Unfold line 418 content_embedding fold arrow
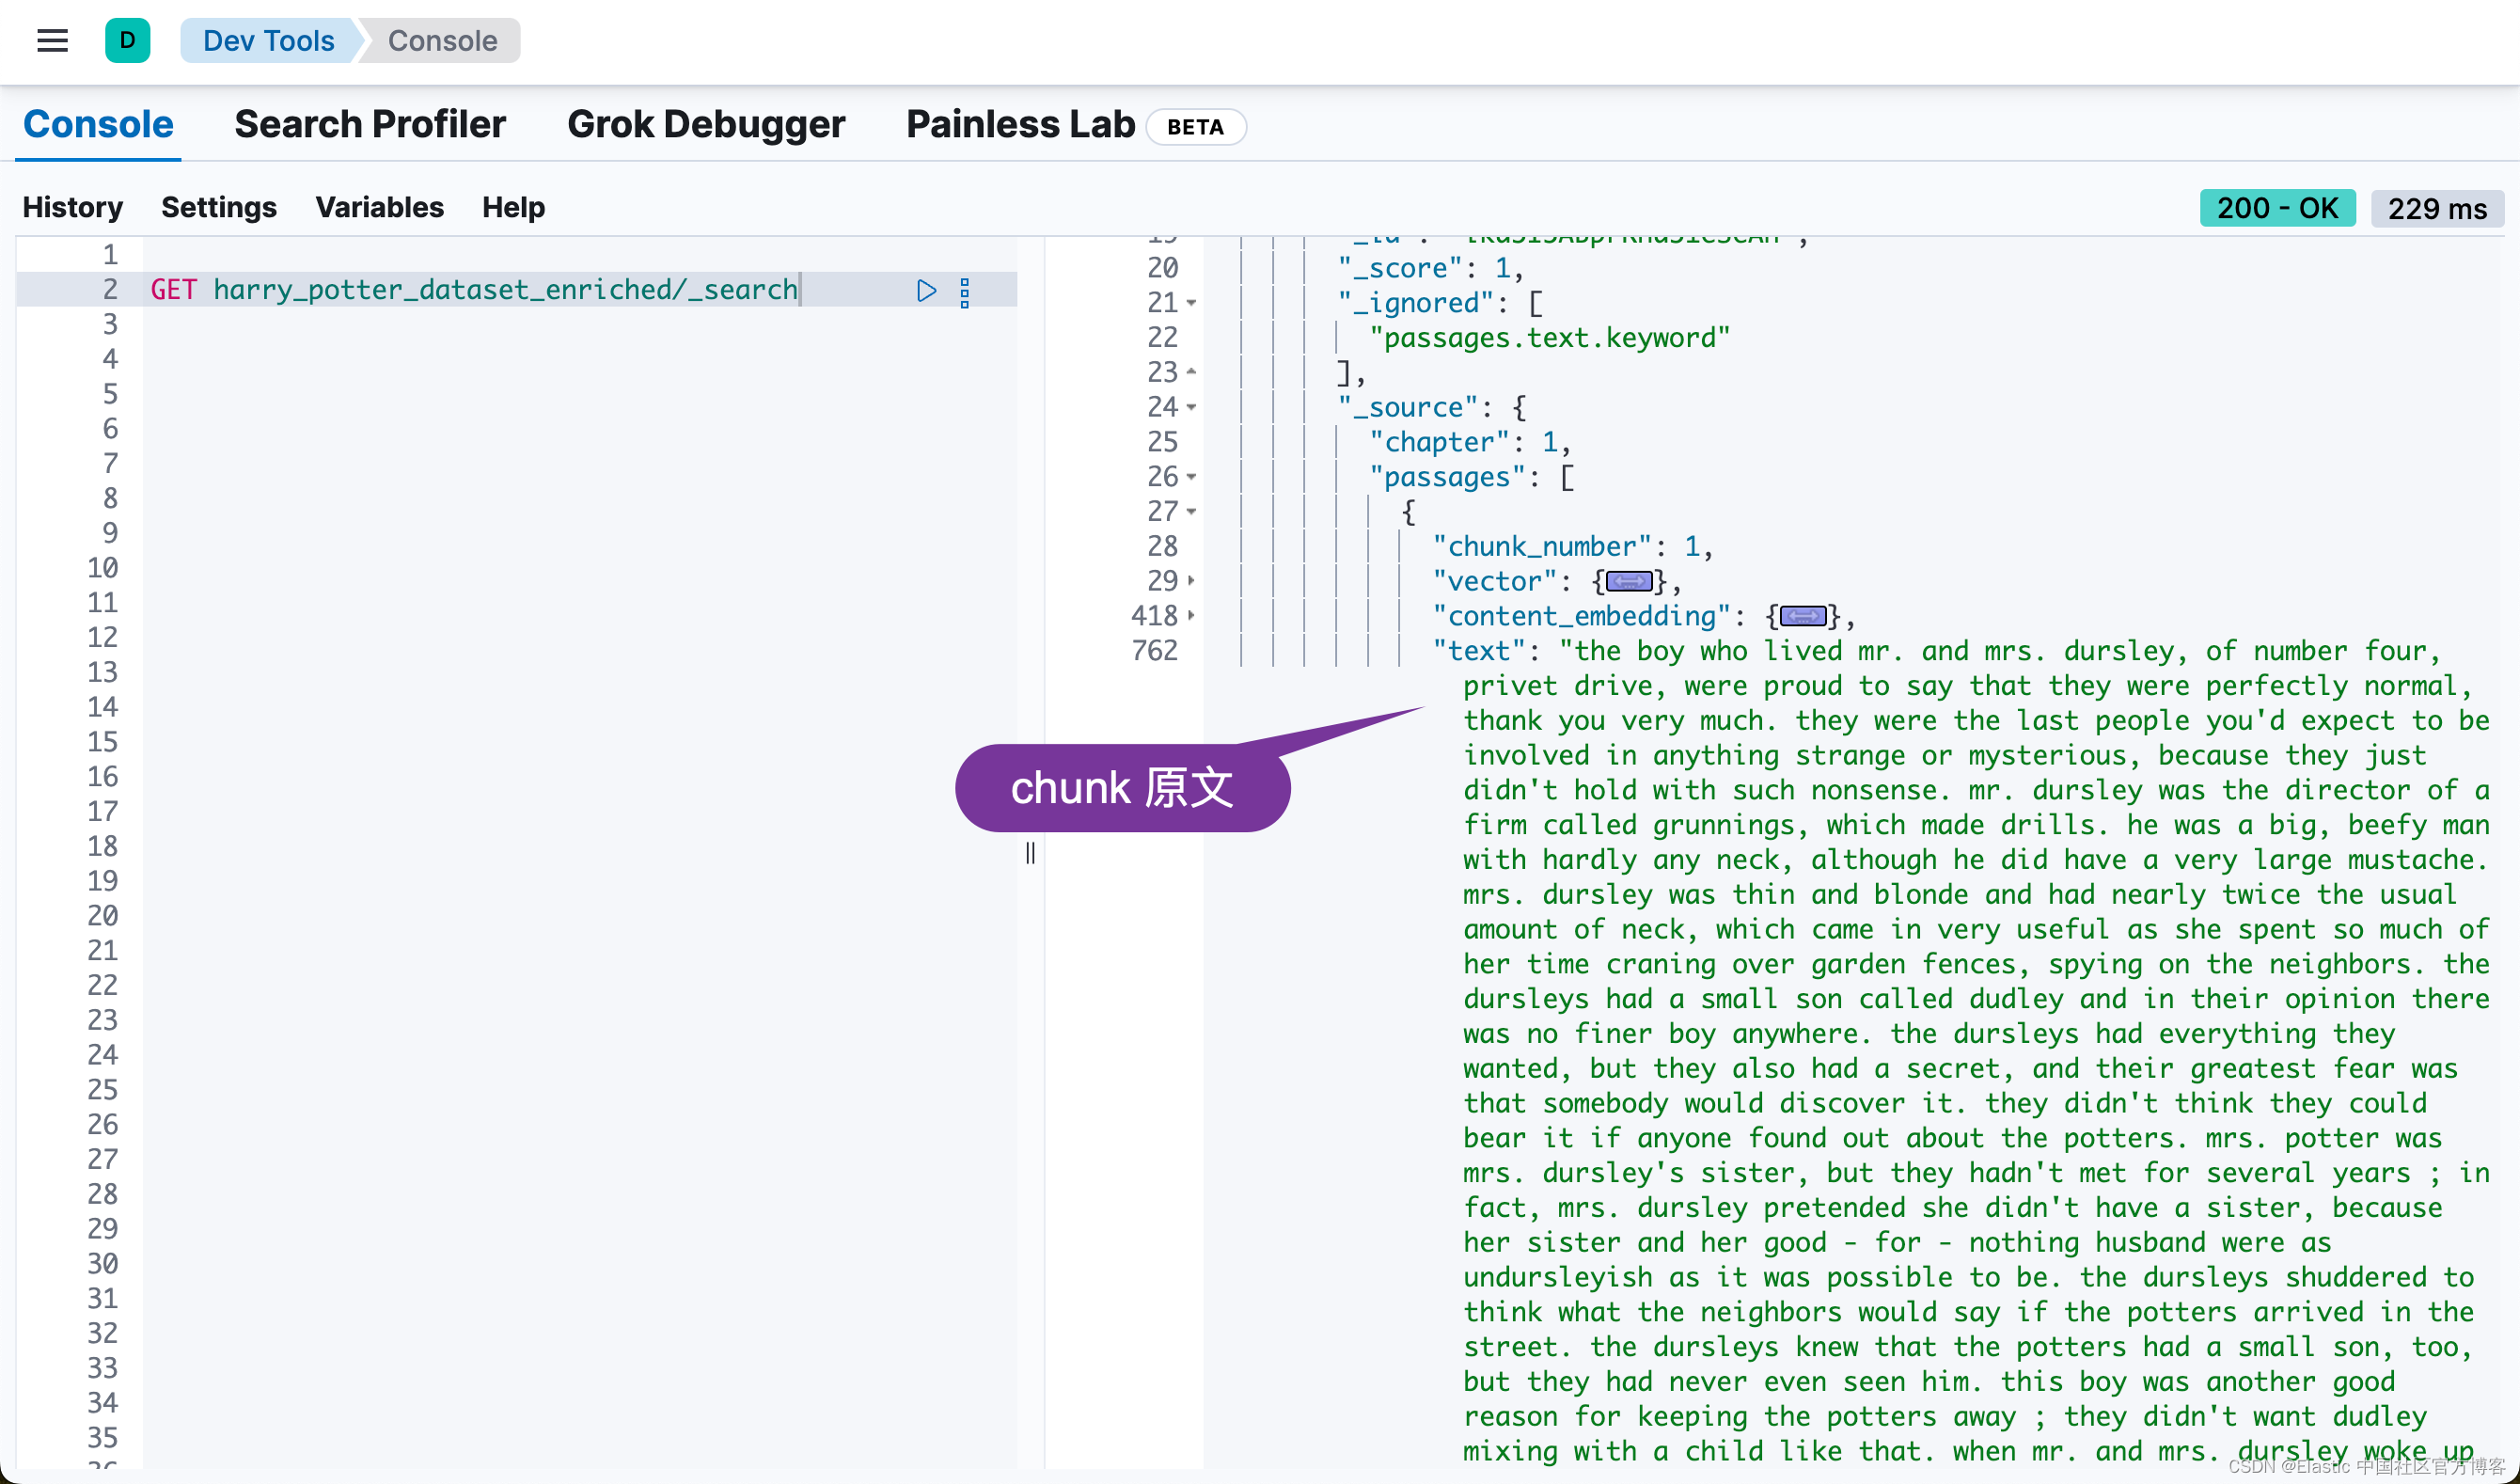Image resolution: width=2520 pixels, height=1484 pixels. (x=1191, y=616)
